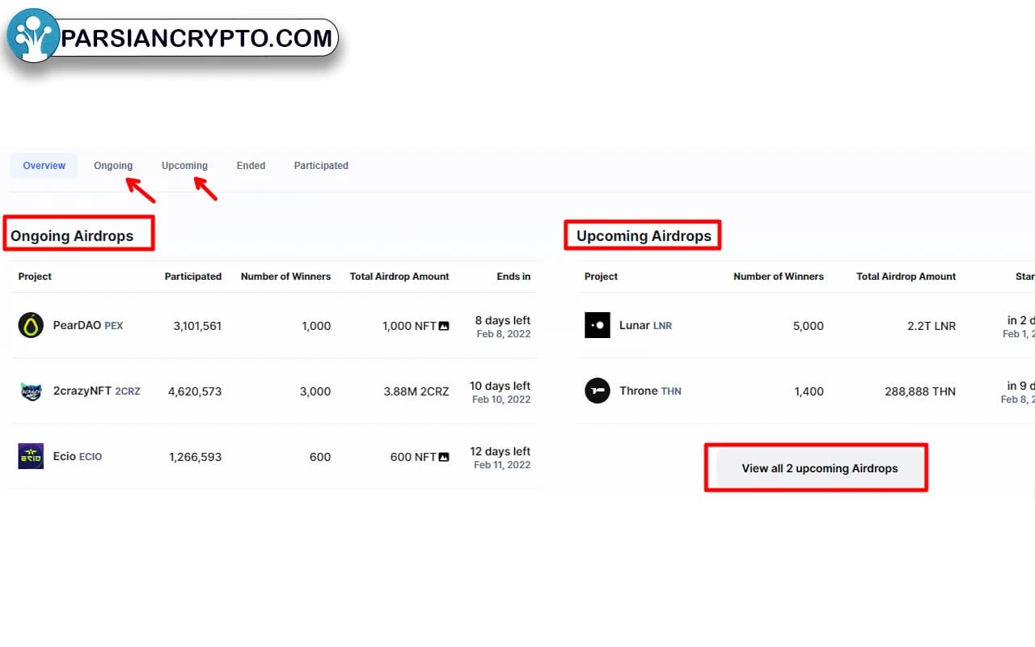This screenshot has width=1035, height=647.
Task: Click the NFT image icon in Ecio row
Action: point(444,457)
